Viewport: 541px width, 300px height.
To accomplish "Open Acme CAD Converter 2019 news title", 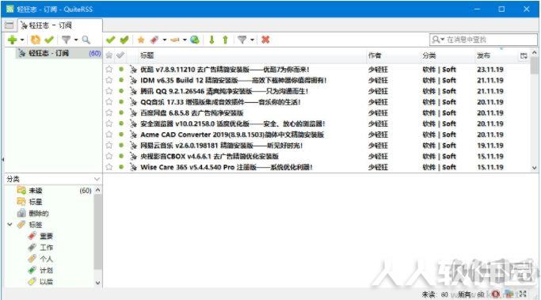I will [x=232, y=135].
